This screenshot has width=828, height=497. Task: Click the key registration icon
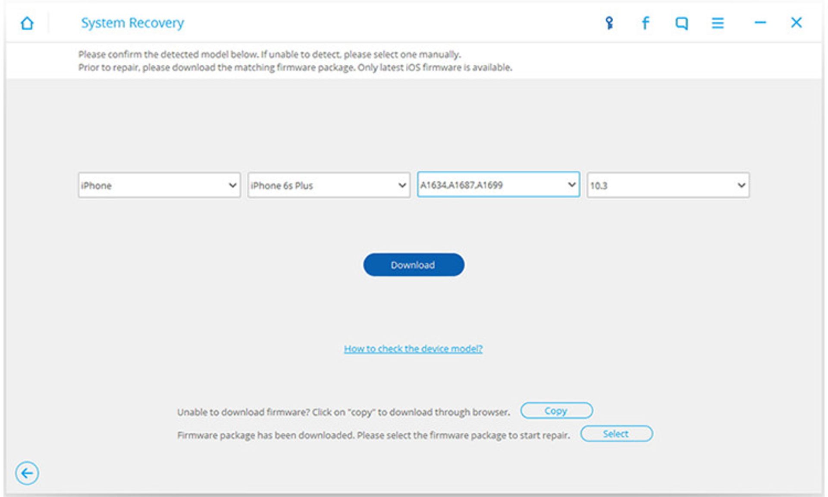coord(609,23)
